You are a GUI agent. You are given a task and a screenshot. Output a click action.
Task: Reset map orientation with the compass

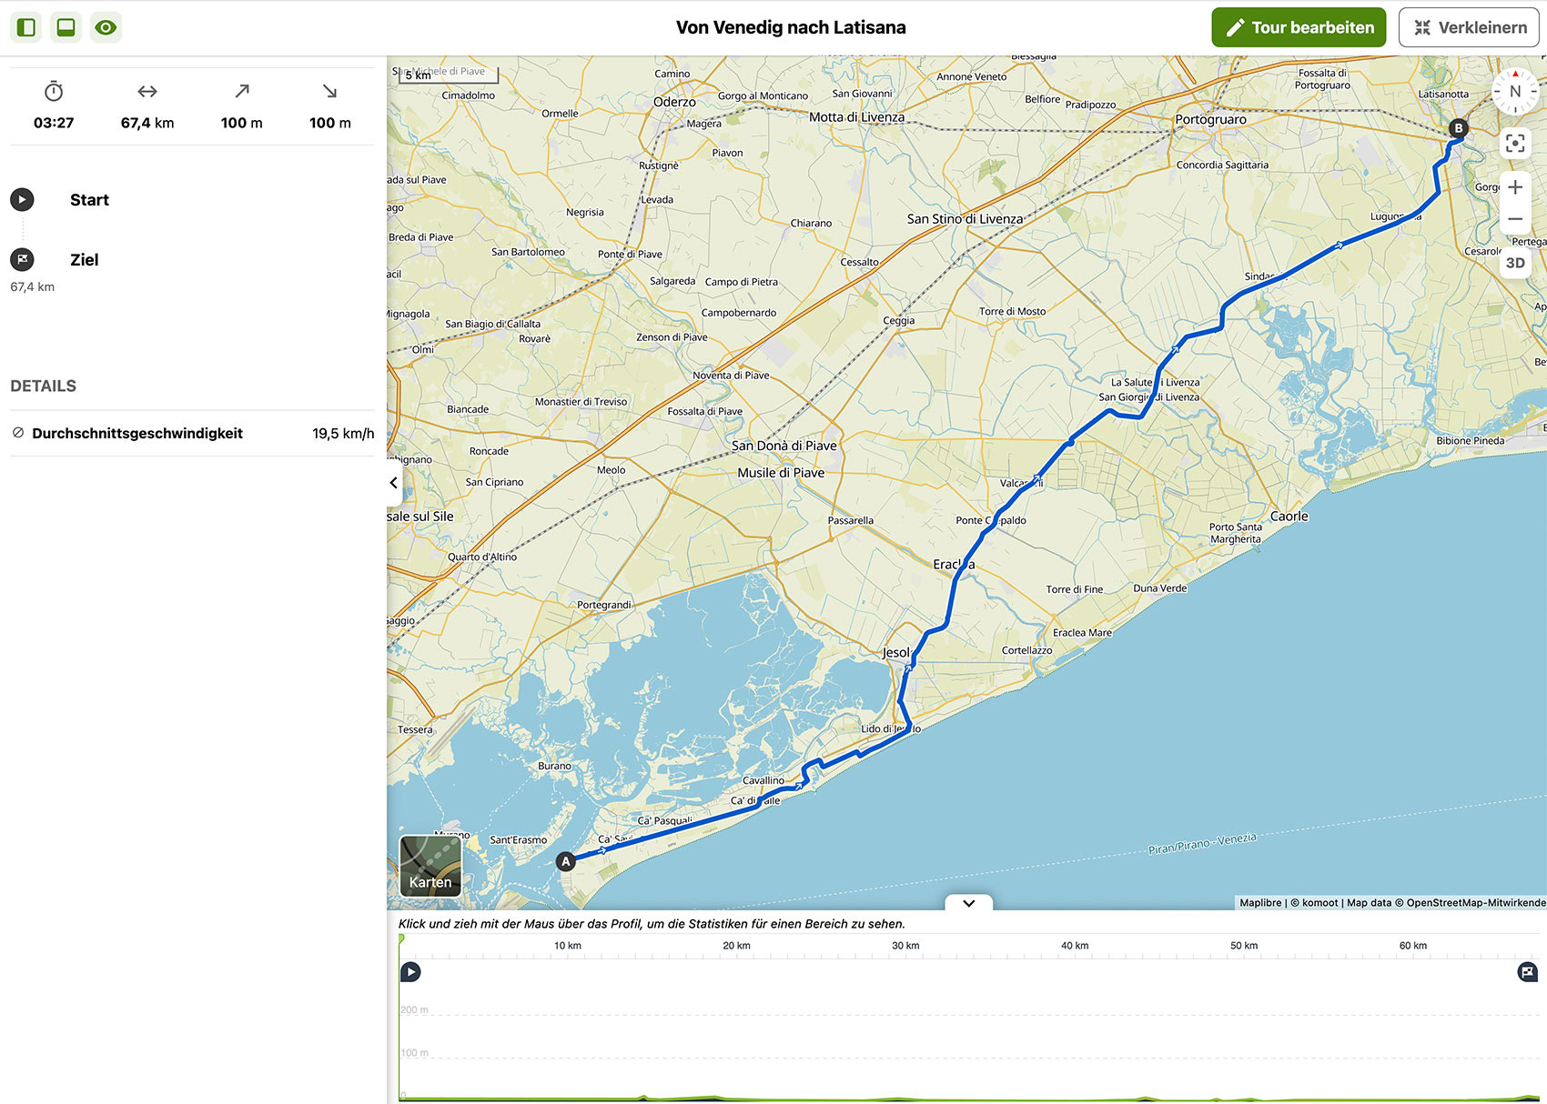1514,91
